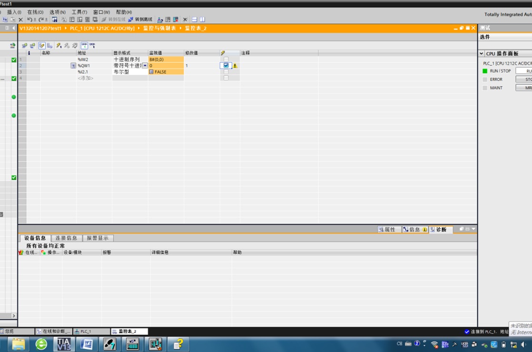
Task: Click the project tree scrollbar right arrow
Action: pyautogui.click(x=13, y=316)
